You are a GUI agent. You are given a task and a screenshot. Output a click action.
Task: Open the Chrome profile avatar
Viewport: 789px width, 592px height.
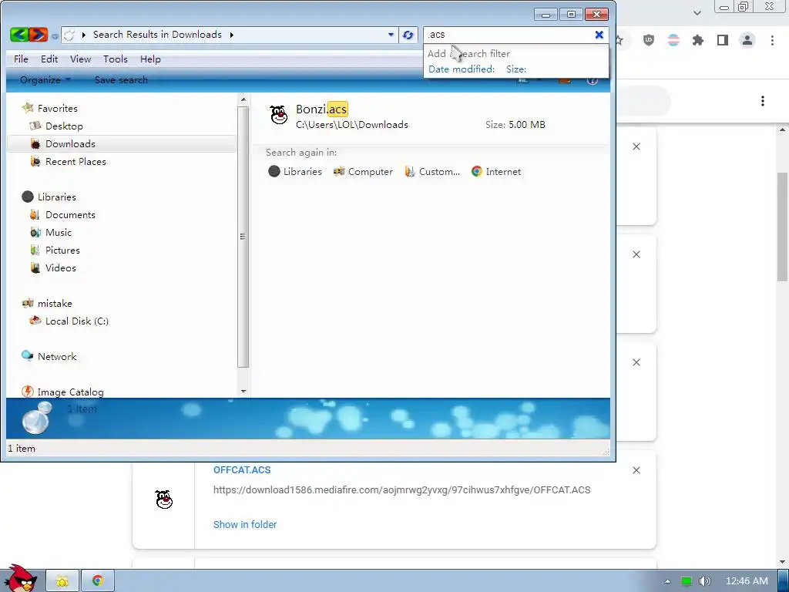747,40
